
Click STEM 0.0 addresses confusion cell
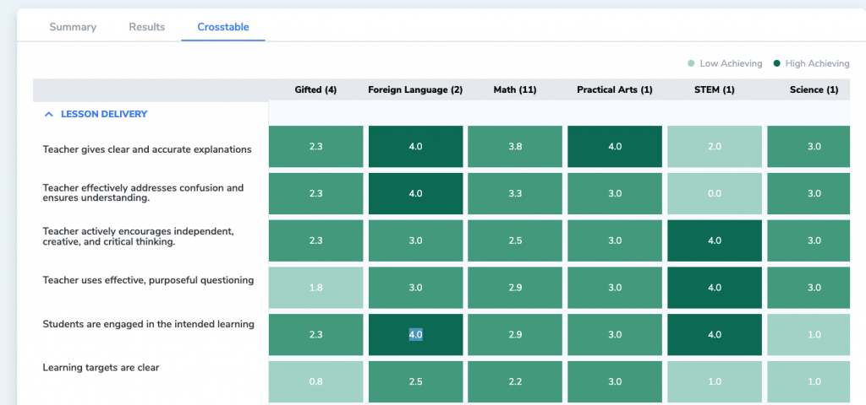[715, 193]
